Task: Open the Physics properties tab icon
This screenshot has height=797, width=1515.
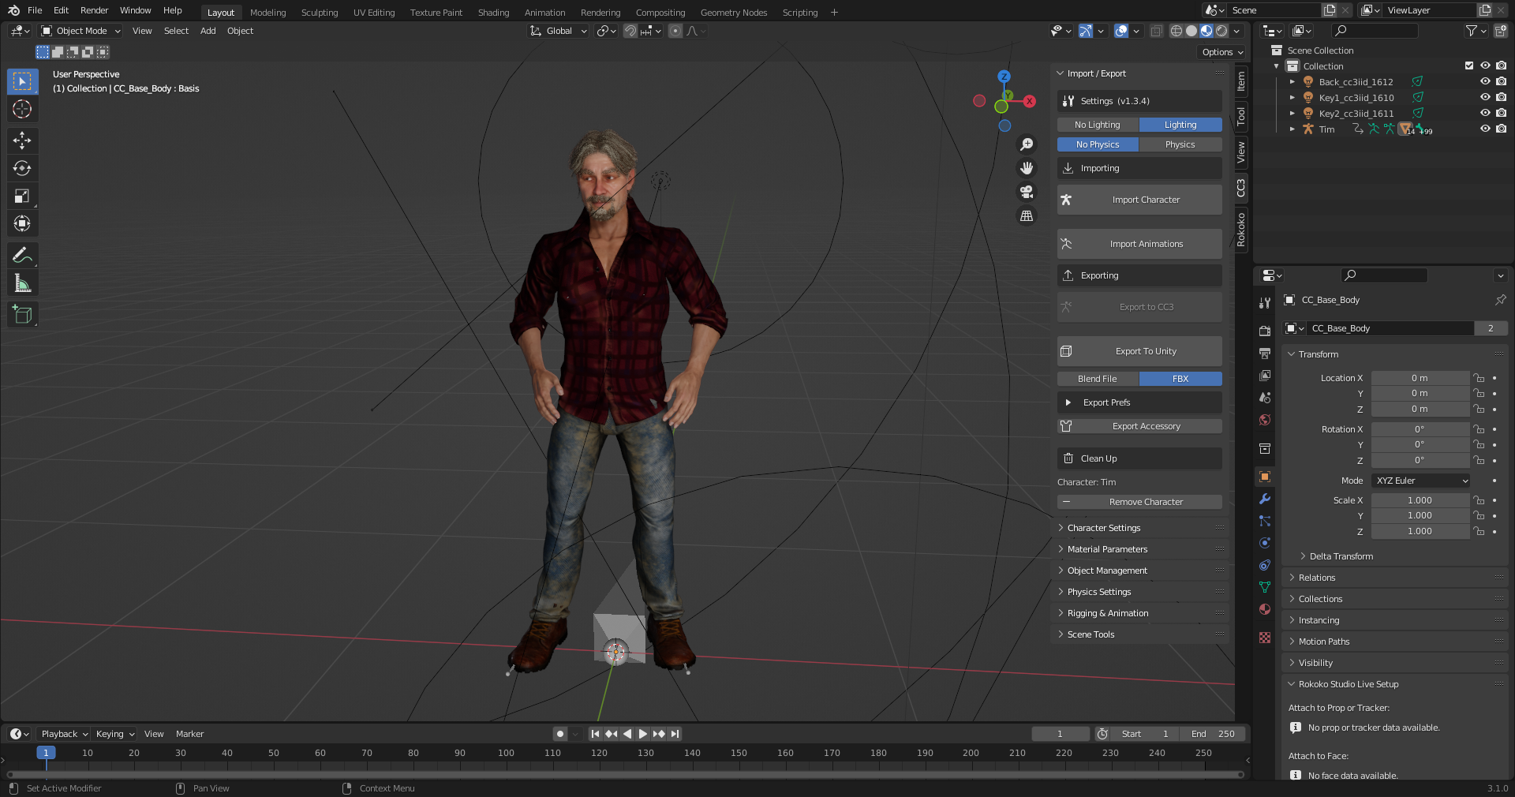Action: 1265,543
